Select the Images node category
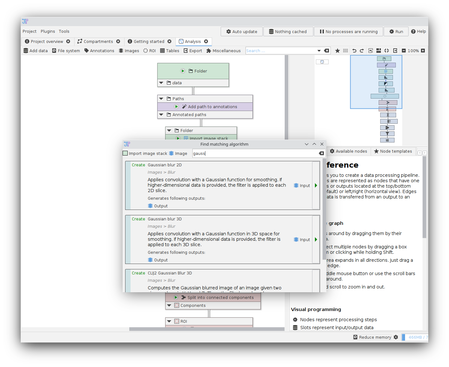Image resolution: width=449 pixels, height=367 pixels. pyautogui.click(x=129, y=51)
